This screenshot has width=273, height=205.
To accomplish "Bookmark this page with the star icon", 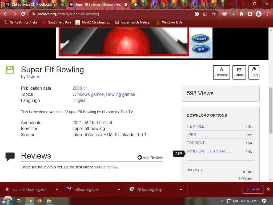I will 214,14.
